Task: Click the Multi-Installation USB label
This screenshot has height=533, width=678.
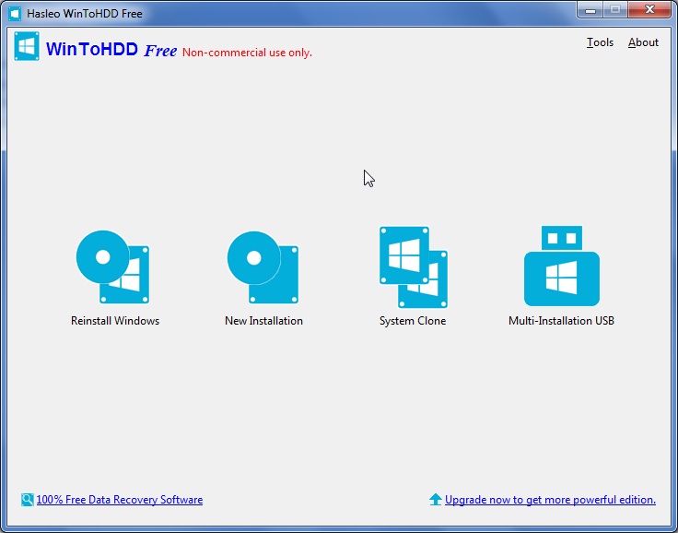Action: coord(561,321)
